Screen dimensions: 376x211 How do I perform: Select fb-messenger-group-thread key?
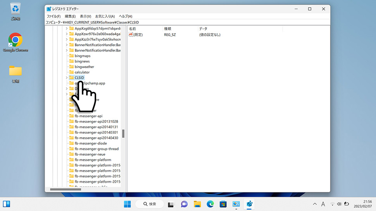(x=97, y=149)
